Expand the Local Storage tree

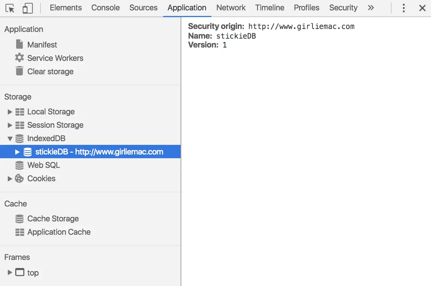point(10,112)
